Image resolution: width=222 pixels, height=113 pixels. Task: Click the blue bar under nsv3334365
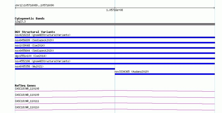point(165,74)
